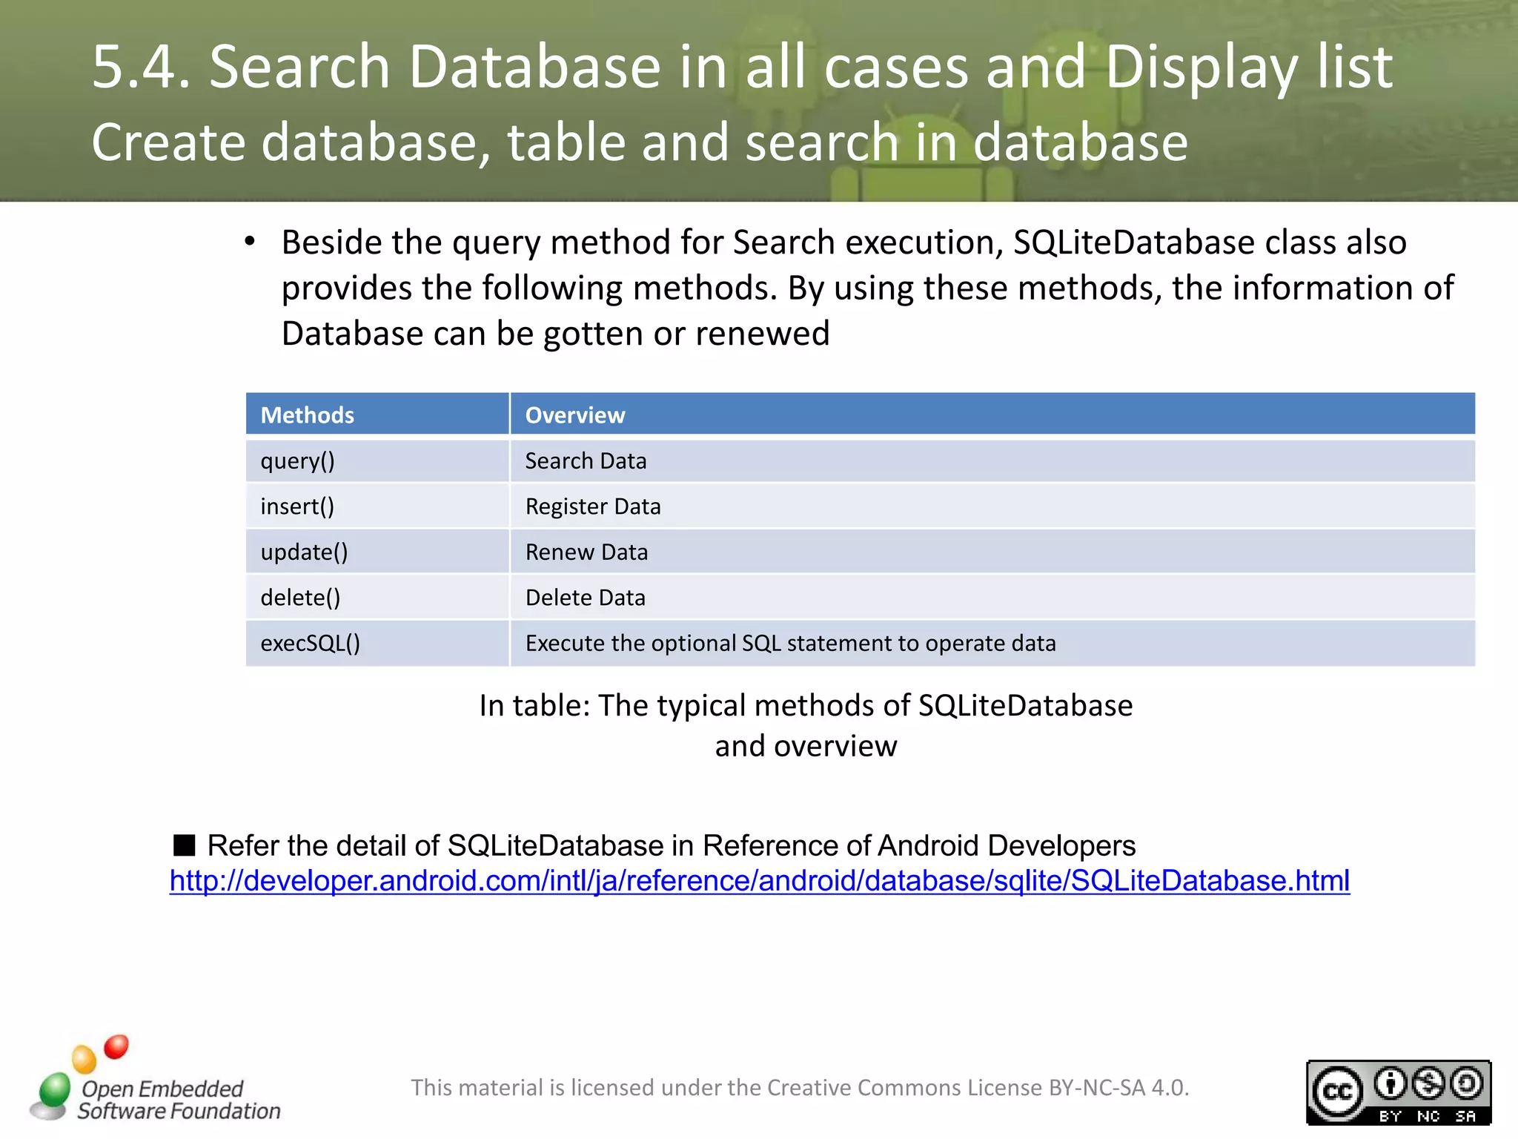Select the execSQL() table cell
This screenshot has height=1139, width=1518.
pos(377,643)
